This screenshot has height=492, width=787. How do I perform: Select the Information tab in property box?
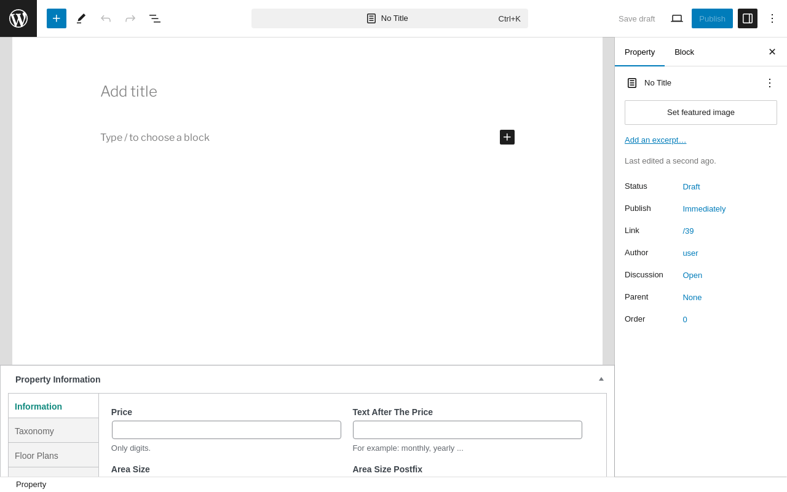(53, 406)
